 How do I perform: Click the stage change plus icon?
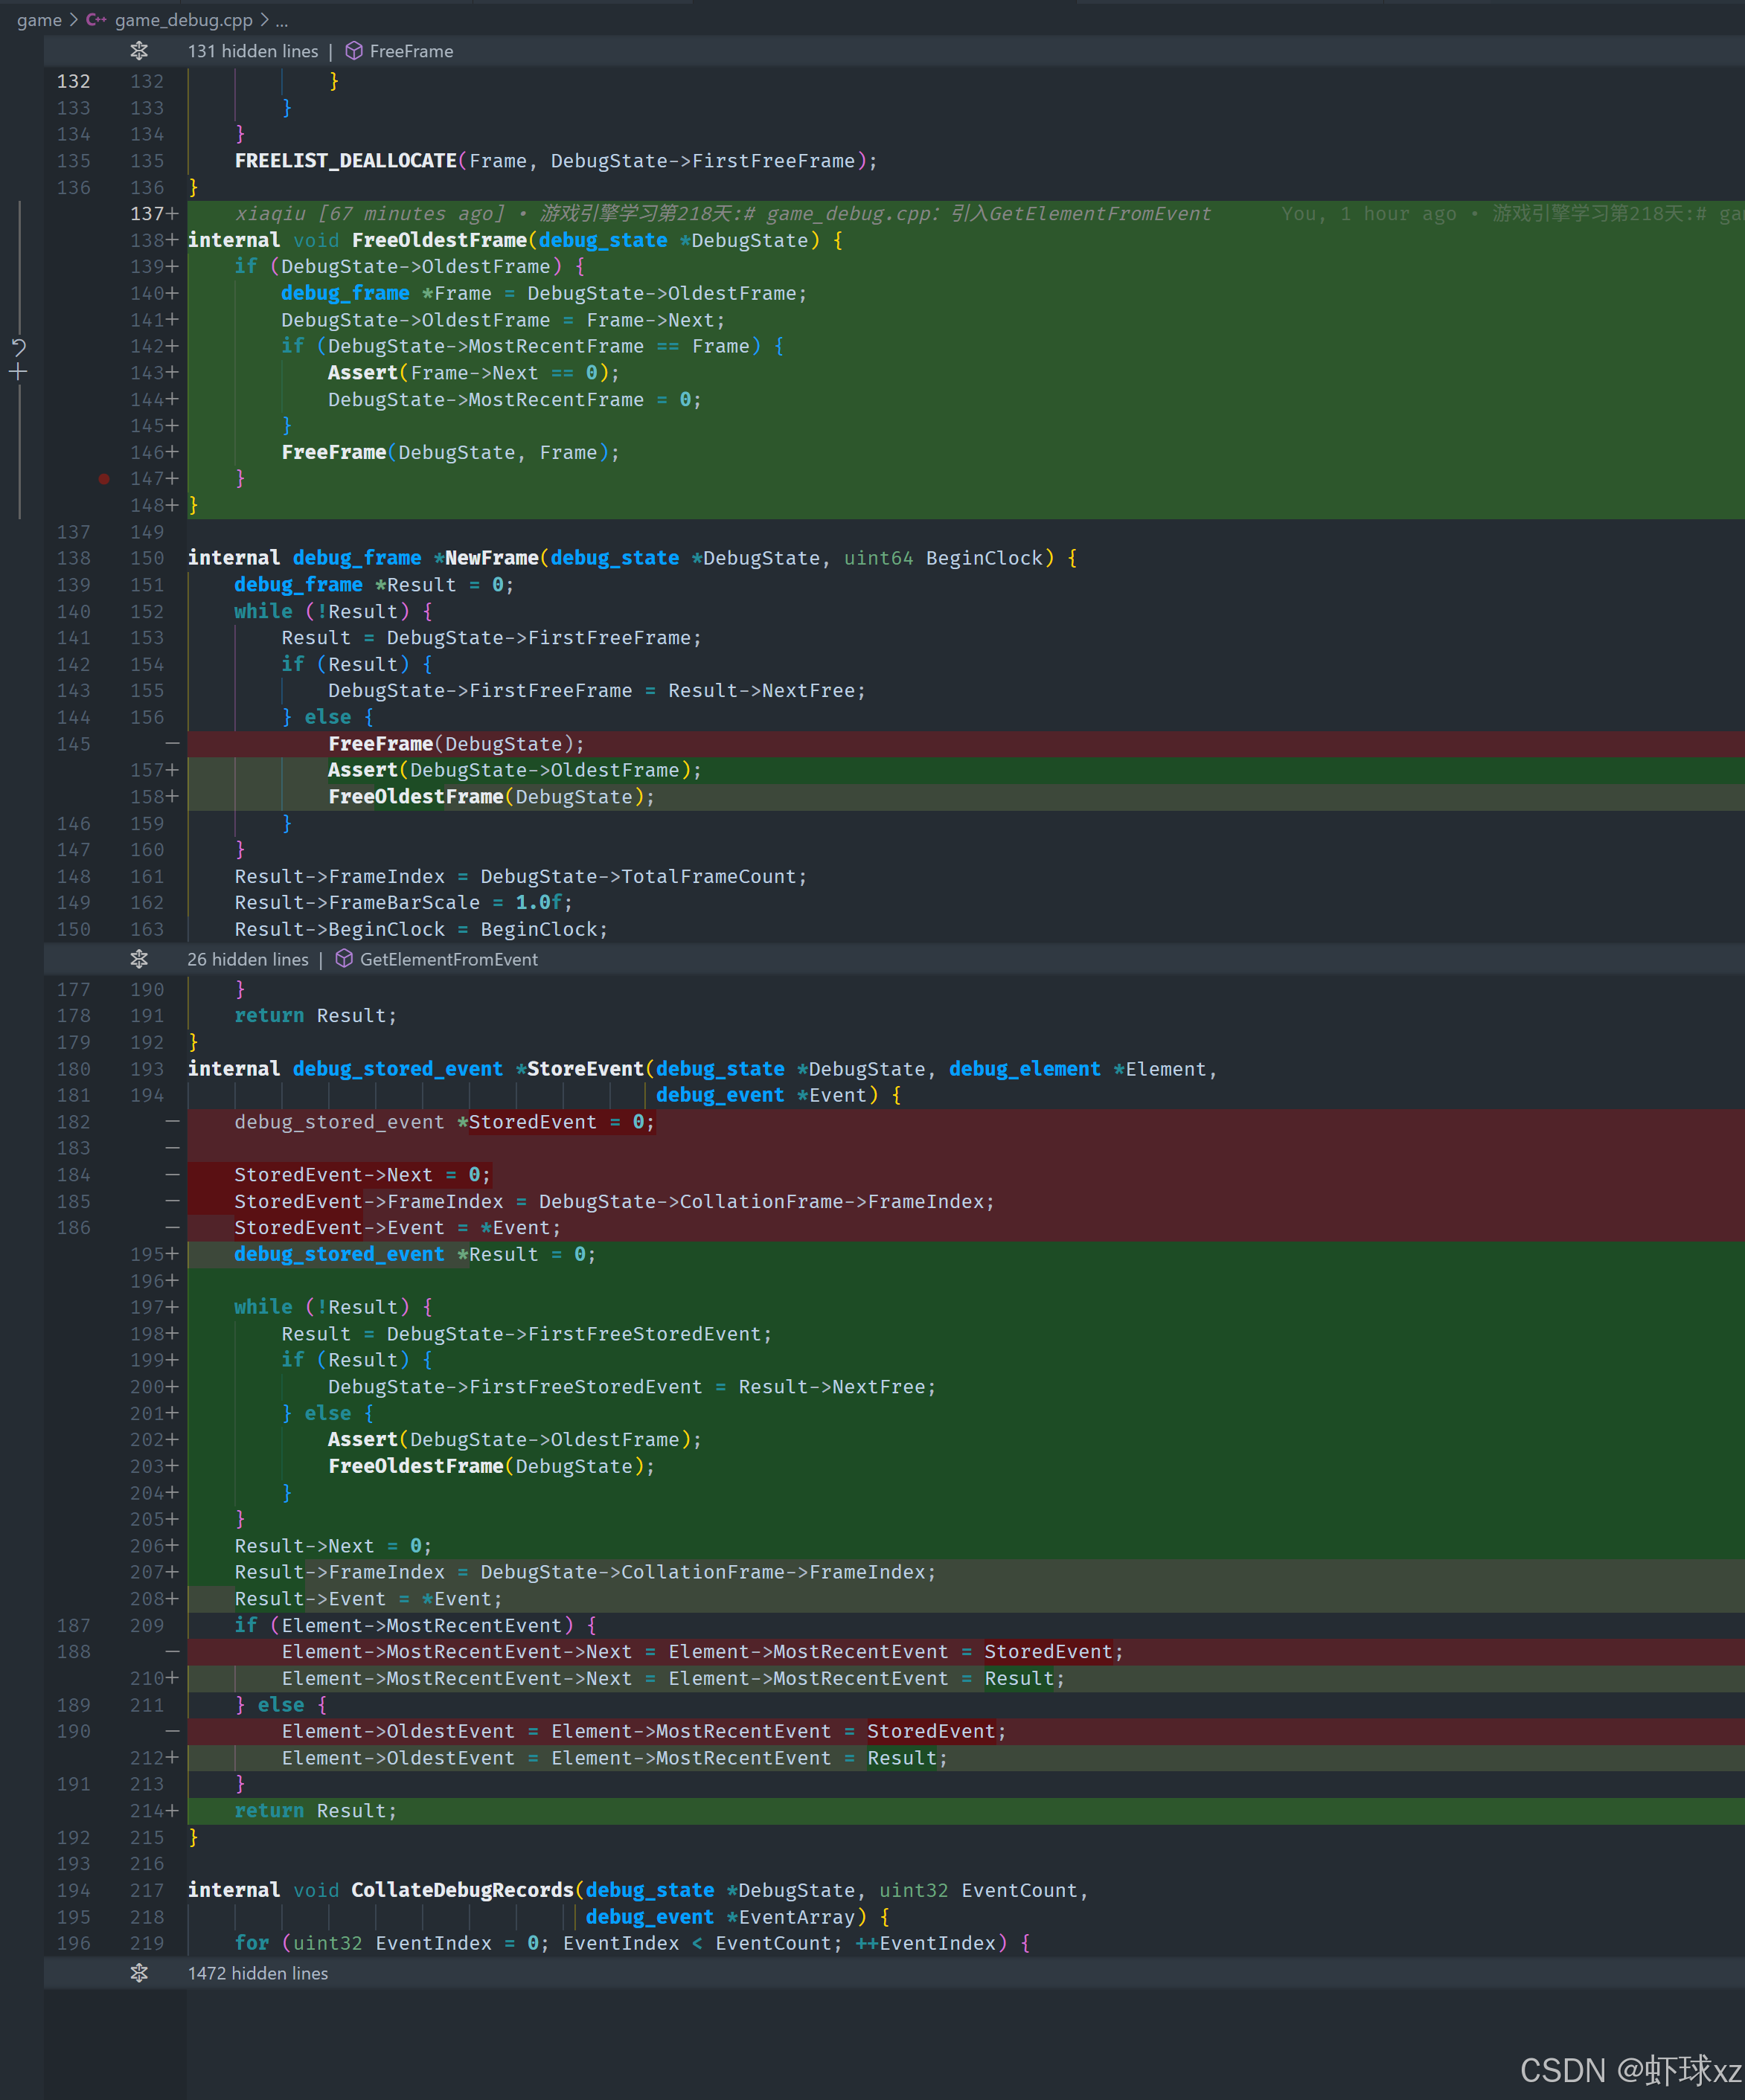click(18, 372)
